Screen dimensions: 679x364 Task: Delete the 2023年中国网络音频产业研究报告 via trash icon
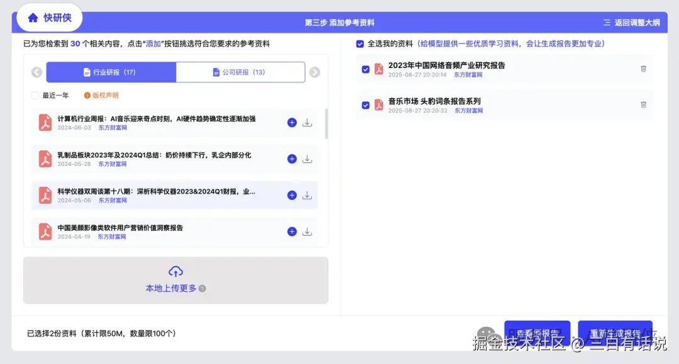[x=643, y=69]
